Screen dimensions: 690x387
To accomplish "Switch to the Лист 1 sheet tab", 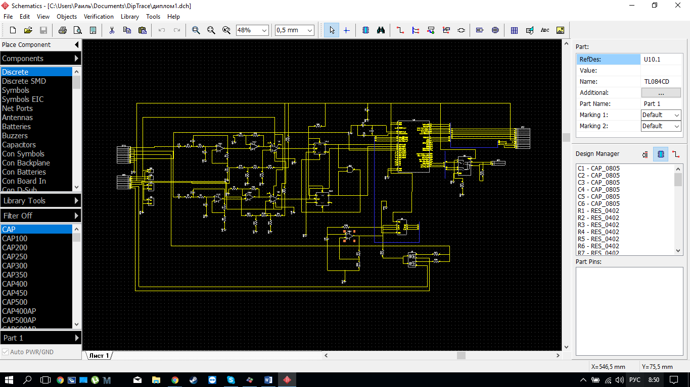I will 99,356.
